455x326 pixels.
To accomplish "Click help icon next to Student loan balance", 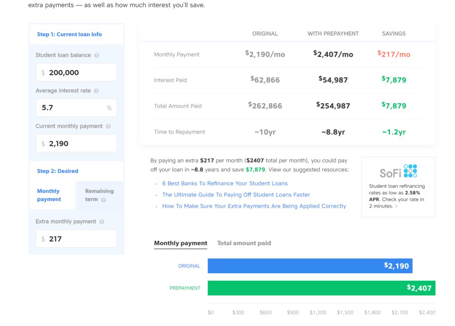I will pos(97,55).
